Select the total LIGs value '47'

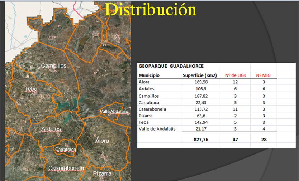235,140
